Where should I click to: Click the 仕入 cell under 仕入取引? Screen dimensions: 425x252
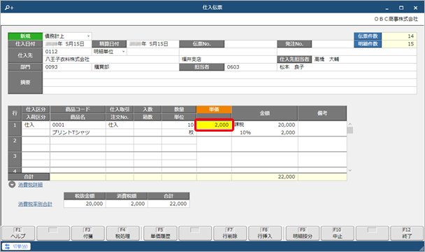(120, 125)
